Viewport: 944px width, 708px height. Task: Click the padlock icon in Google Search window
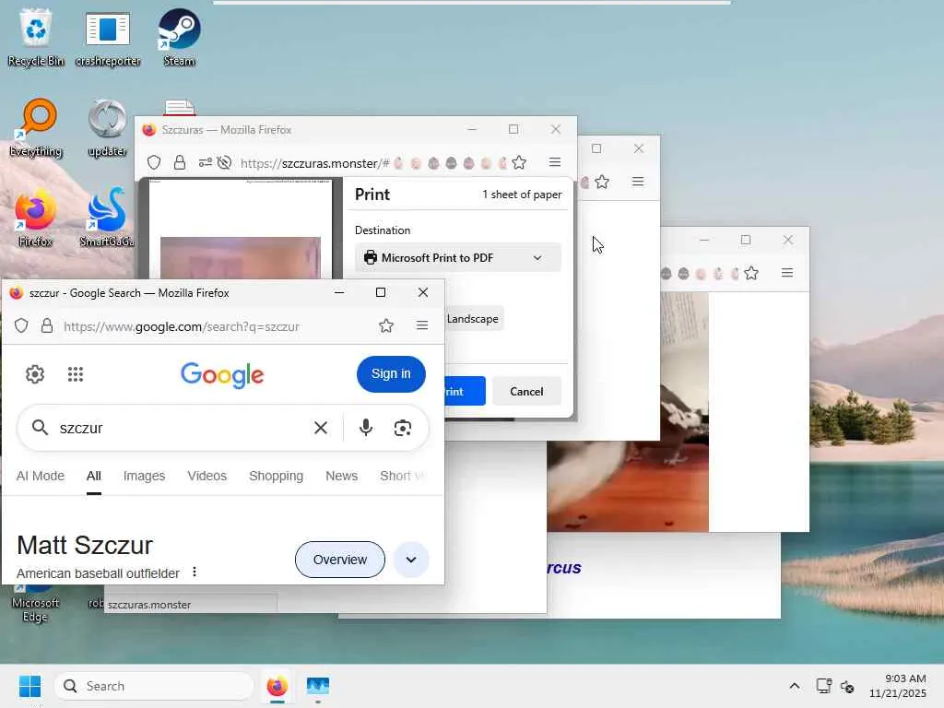click(47, 325)
